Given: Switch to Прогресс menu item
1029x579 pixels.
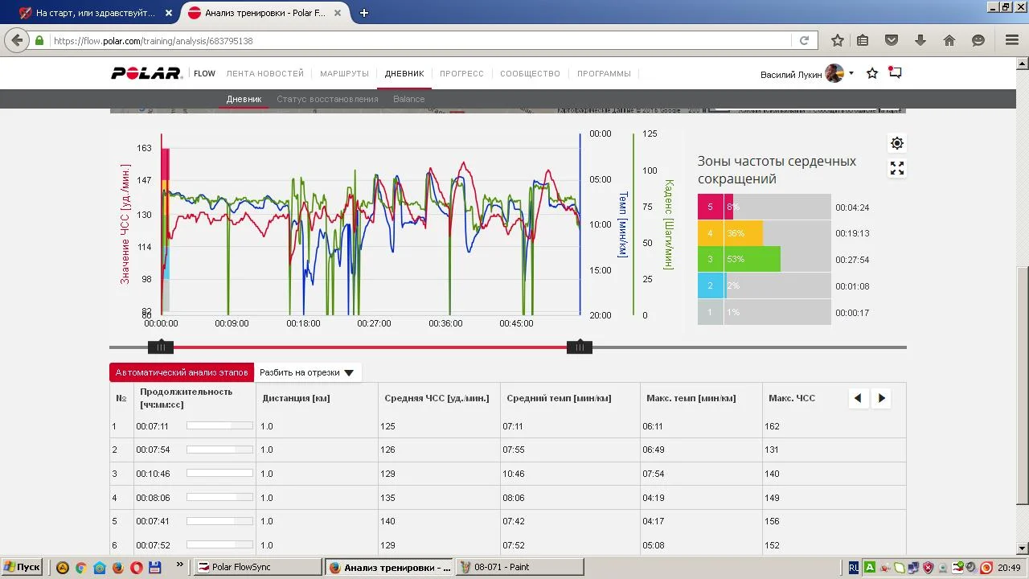Looking at the screenshot, I should click(x=461, y=73).
